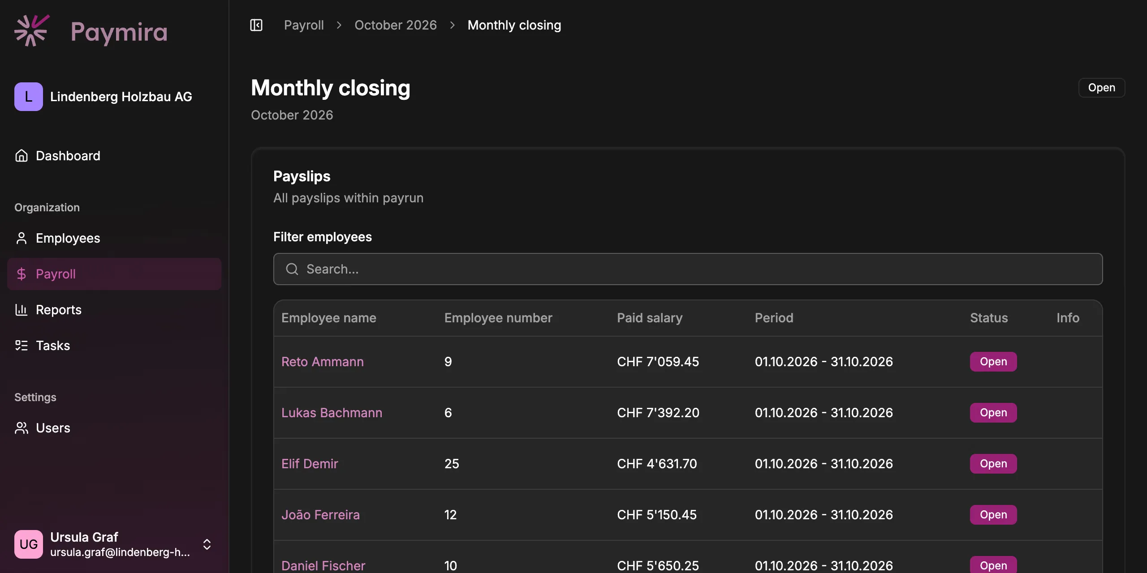Open João Ferreira's payslip
The width and height of the screenshot is (1147, 573).
click(x=320, y=515)
